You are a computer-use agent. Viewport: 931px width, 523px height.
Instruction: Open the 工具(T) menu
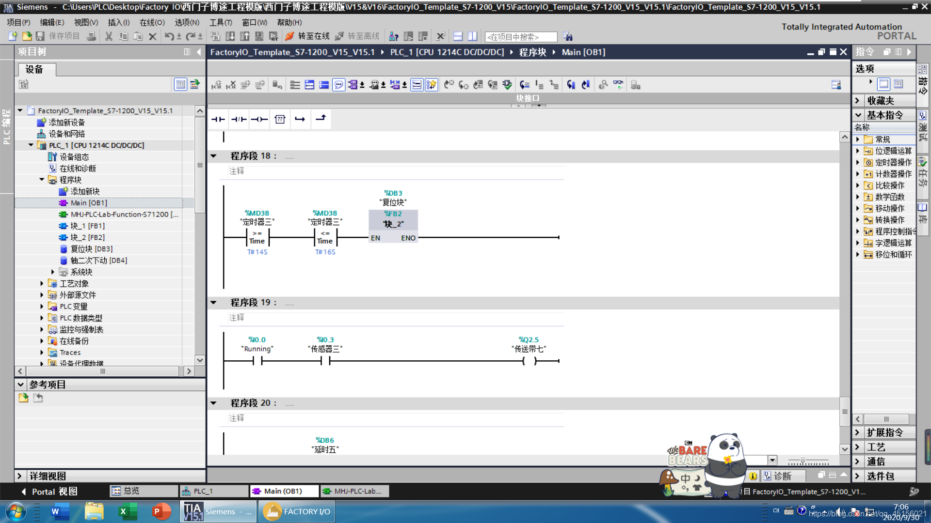point(221,22)
